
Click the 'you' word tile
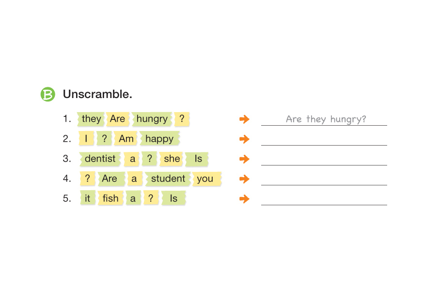205,179
